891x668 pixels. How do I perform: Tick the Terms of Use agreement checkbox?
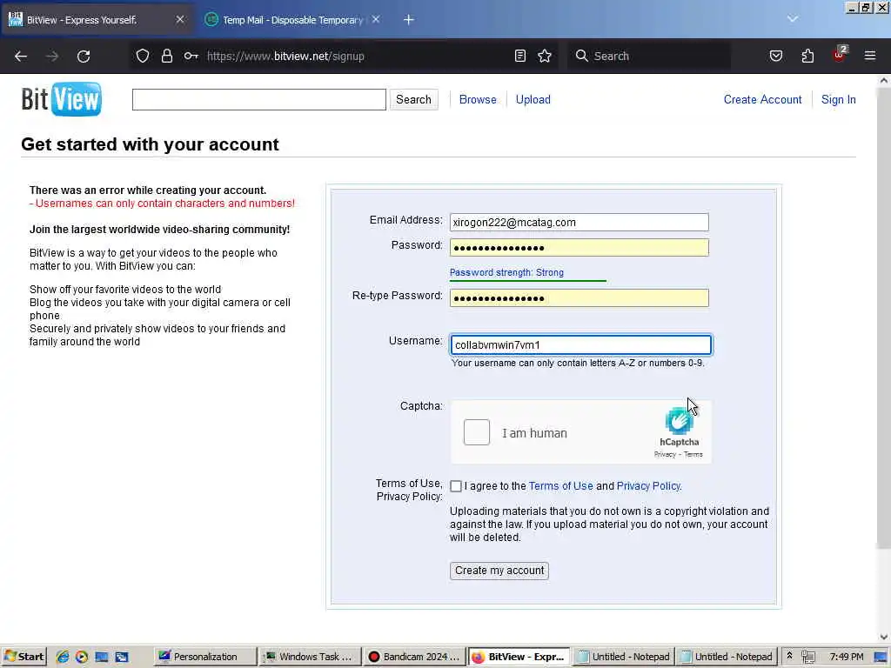pyautogui.click(x=456, y=486)
